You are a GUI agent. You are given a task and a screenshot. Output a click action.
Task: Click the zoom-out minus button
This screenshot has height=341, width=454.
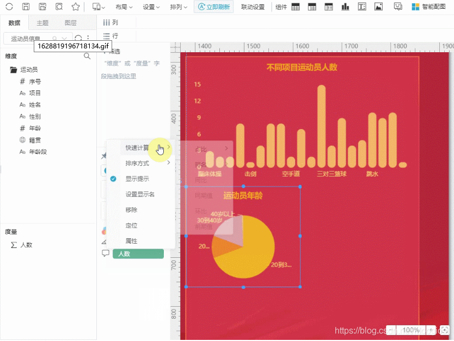[x=391, y=330]
